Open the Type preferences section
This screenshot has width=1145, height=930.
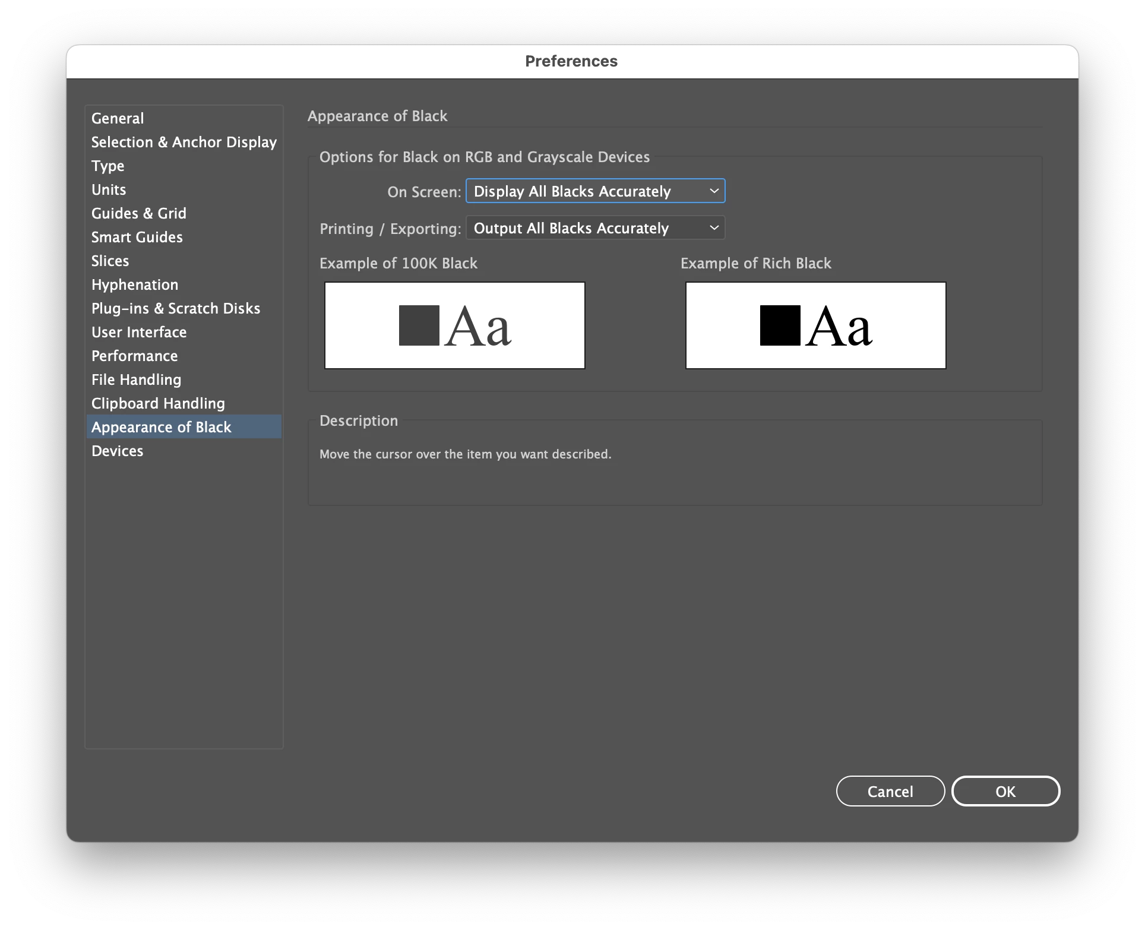108,166
